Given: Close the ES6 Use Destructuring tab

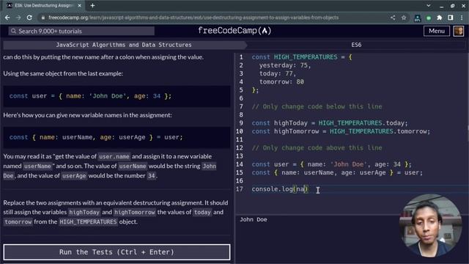Looking at the screenshot, I should (x=80, y=5).
